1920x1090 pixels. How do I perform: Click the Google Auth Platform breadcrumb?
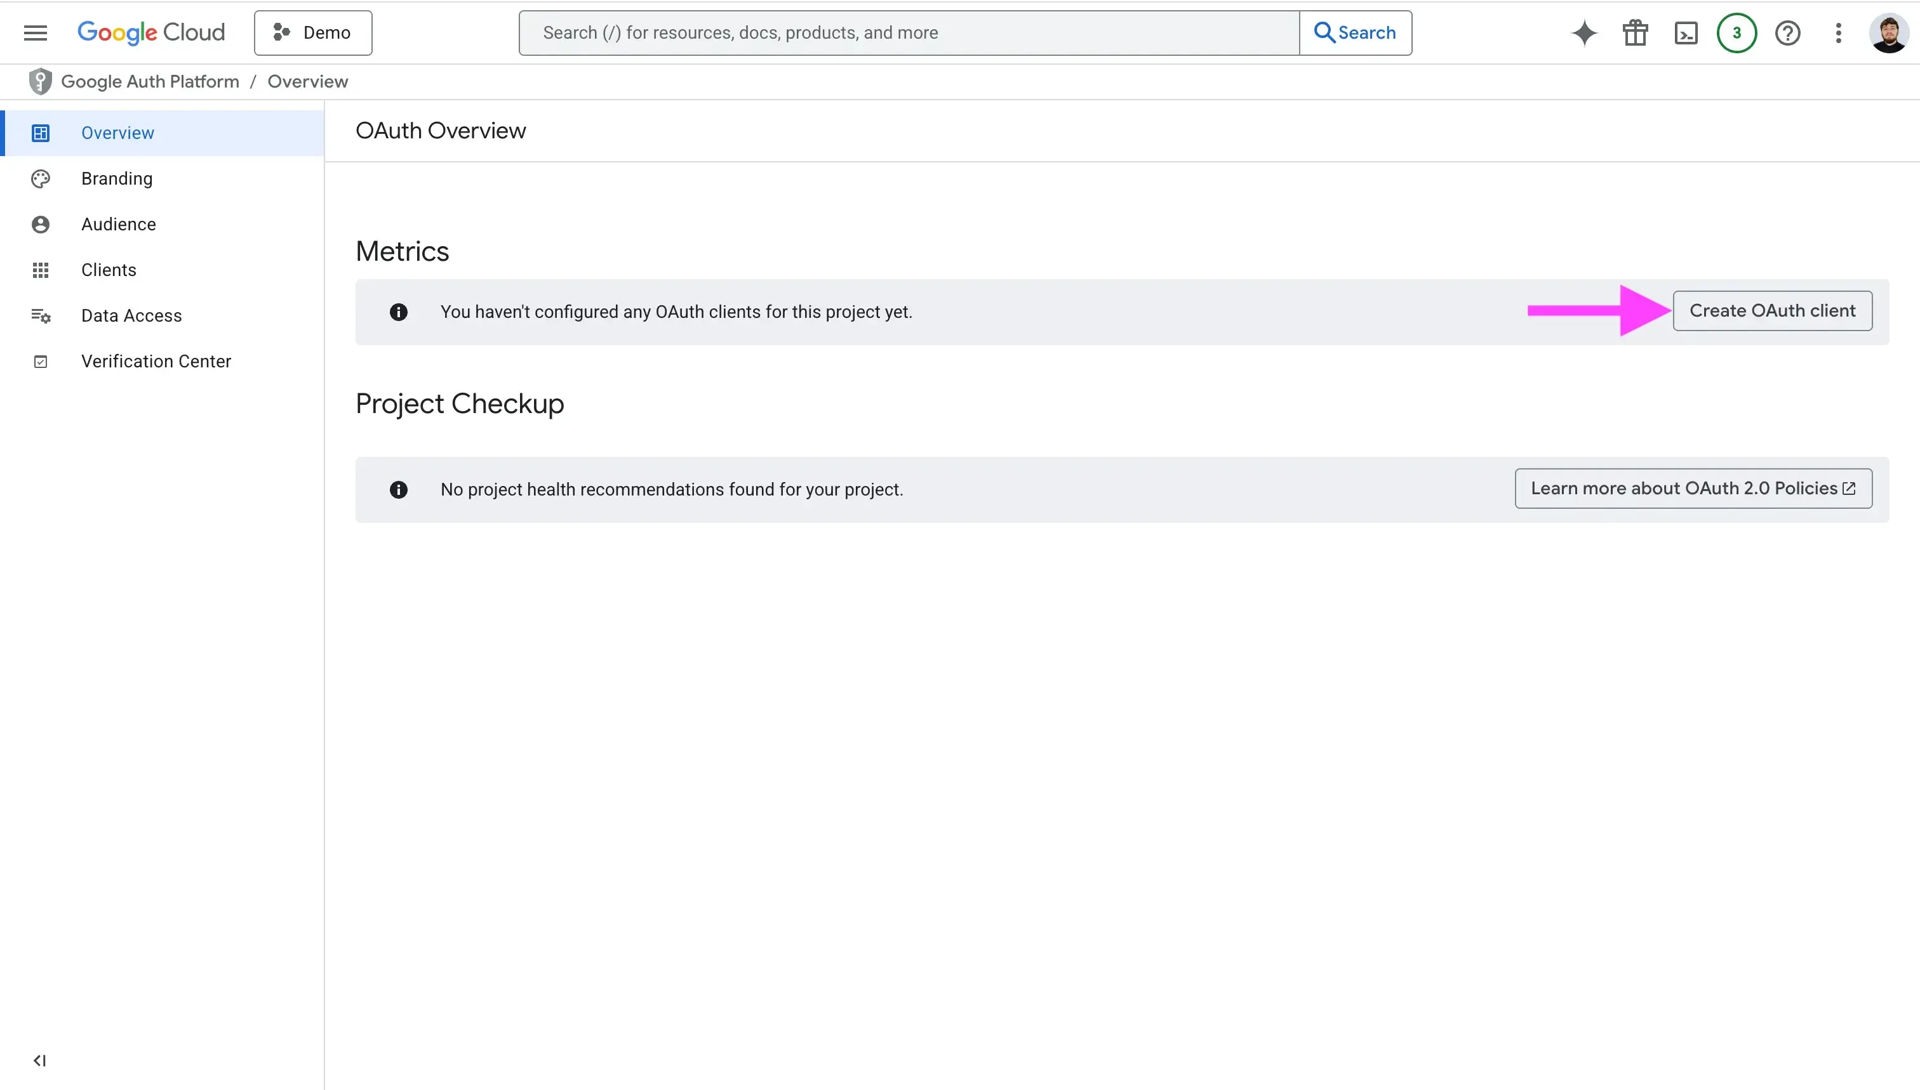click(149, 81)
